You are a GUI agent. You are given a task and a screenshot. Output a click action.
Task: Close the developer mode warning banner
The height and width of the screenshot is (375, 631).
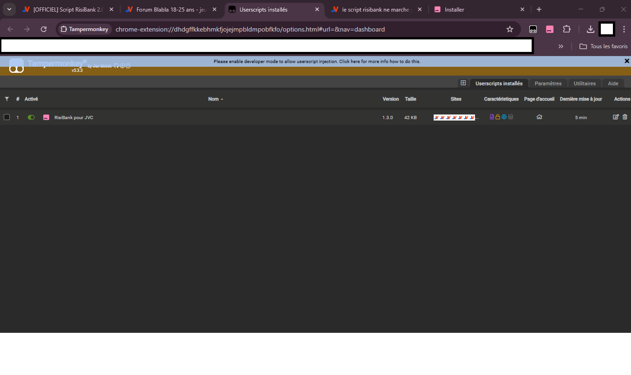click(627, 61)
